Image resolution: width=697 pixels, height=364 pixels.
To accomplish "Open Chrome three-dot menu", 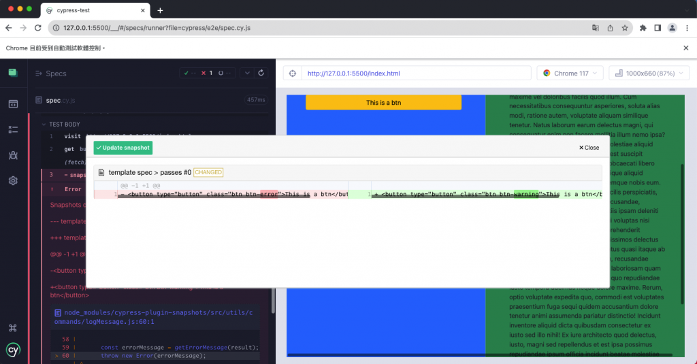I will (687, 28).
